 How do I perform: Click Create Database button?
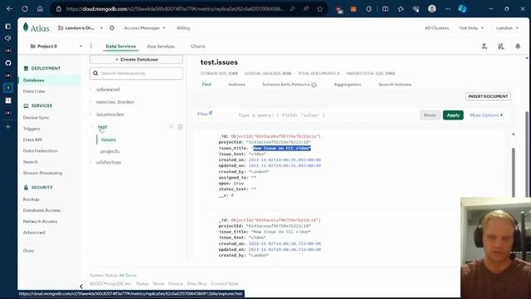(x=136, y=59)
